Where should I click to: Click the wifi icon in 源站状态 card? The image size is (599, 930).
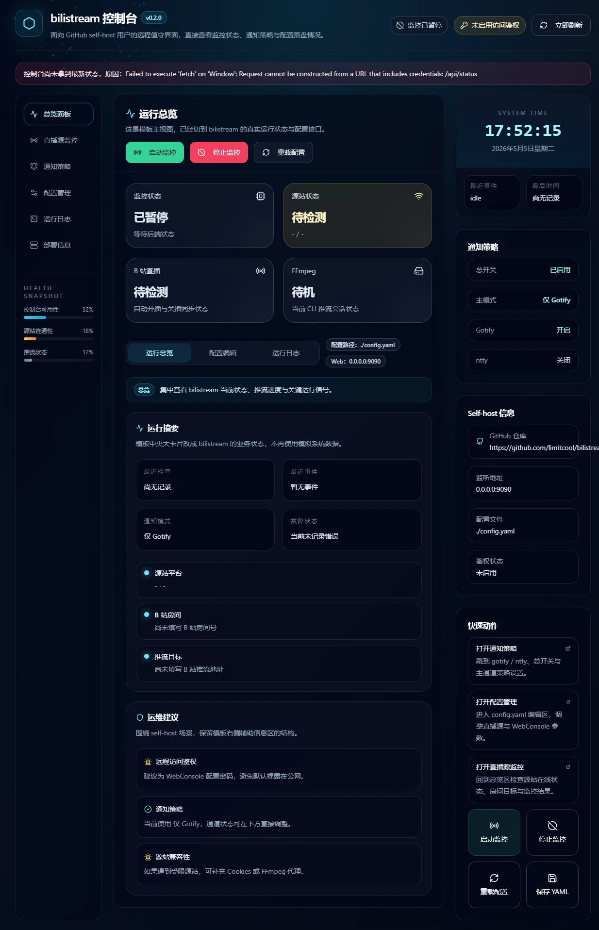[x=419, y=196]
